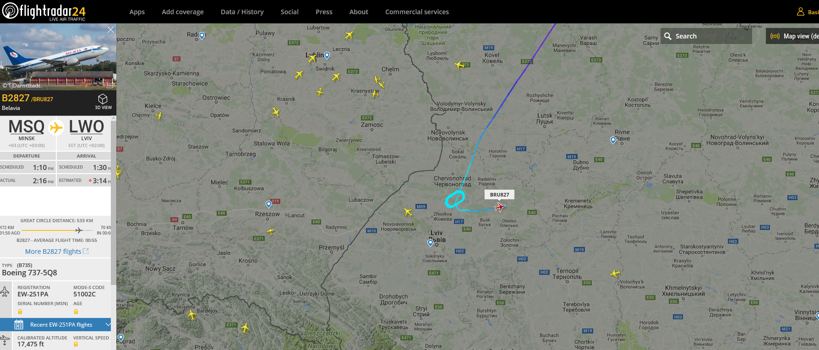Screen dimensions: 819x350
Task: Click the Belavia aircraft photo thumbnail
Action: 58,56
